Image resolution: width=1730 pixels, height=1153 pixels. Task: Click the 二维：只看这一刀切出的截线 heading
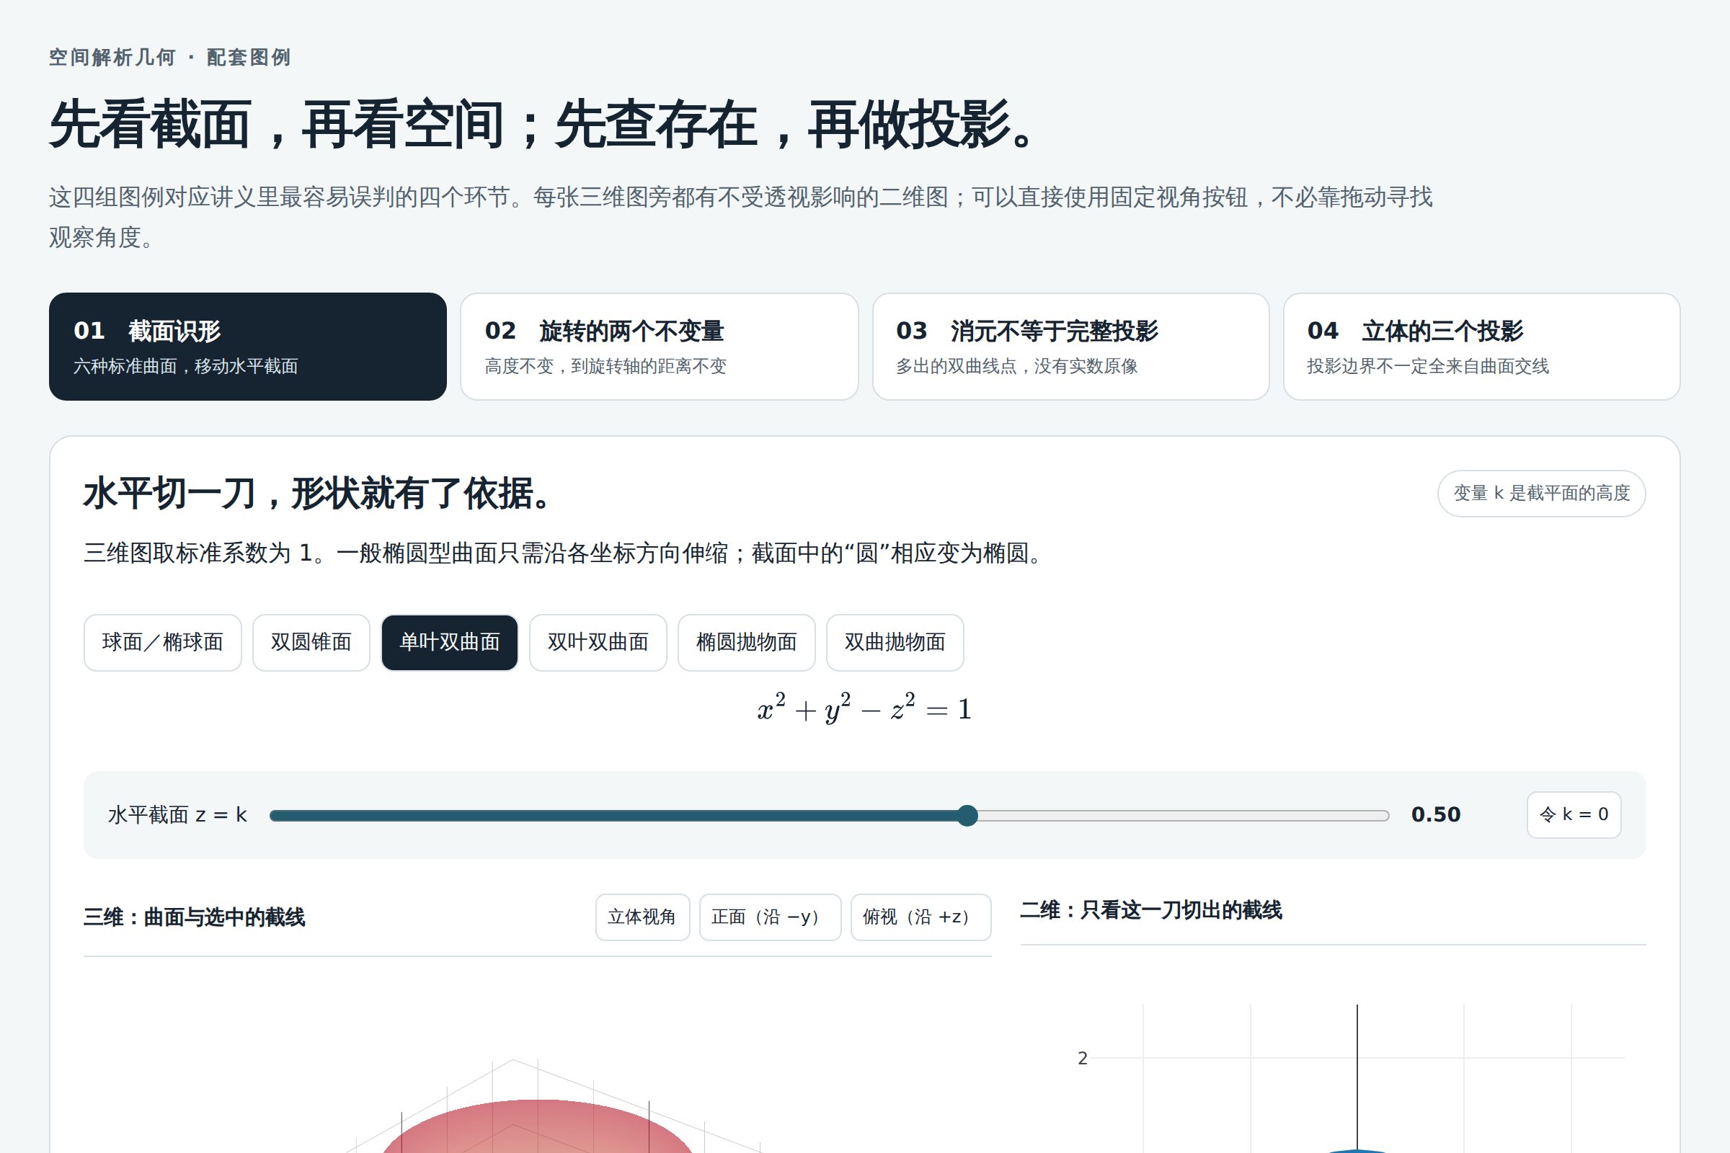1151,910
